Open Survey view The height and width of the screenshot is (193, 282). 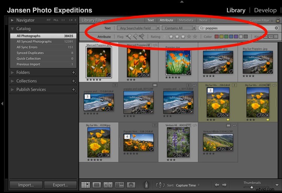tap(120, 185)
